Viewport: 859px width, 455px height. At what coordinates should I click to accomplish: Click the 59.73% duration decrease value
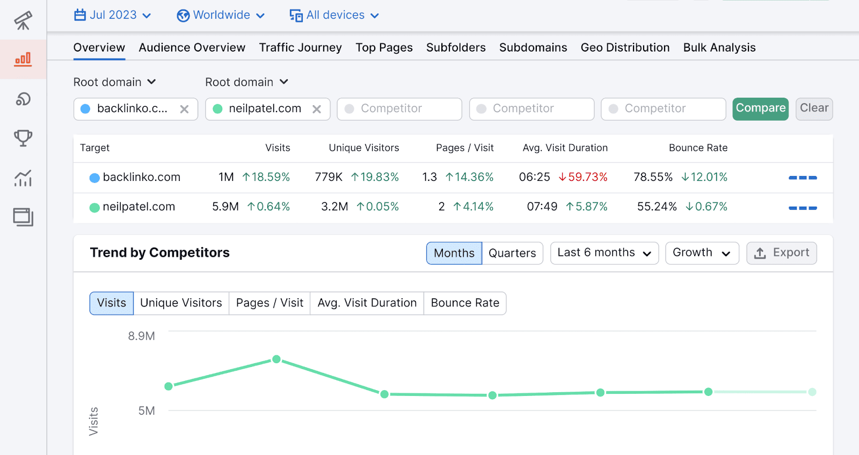583,177
